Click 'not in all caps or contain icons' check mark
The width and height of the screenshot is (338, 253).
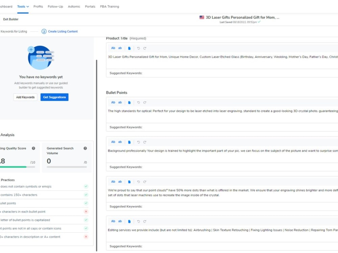pyautogui.click(x=86, y=228)
